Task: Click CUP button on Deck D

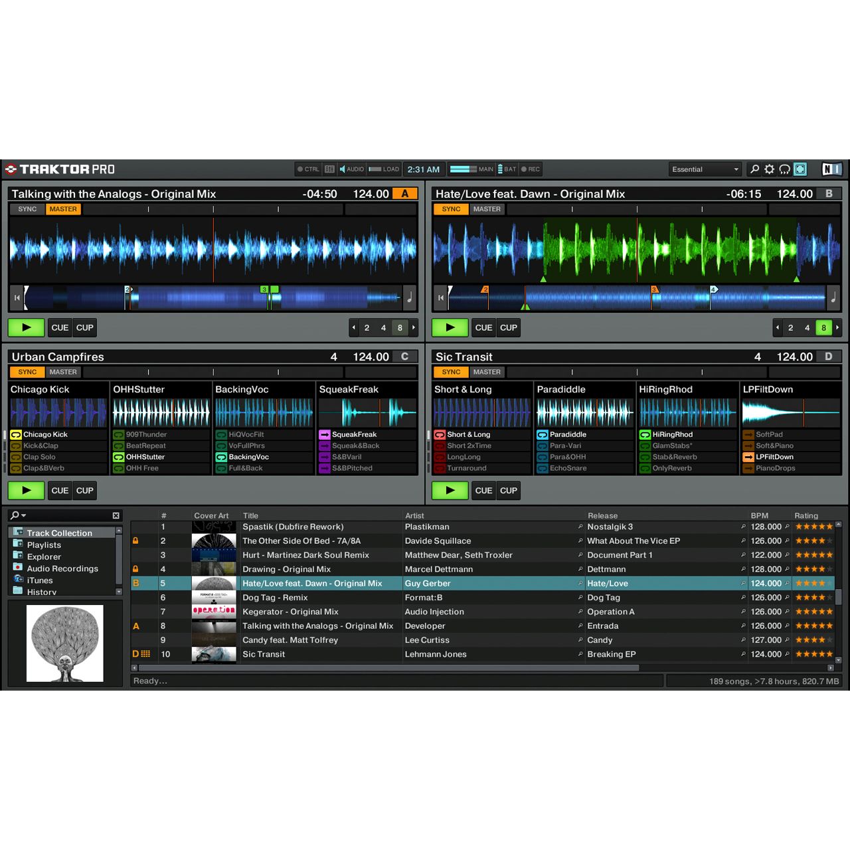Action: (x=509, y=490)
